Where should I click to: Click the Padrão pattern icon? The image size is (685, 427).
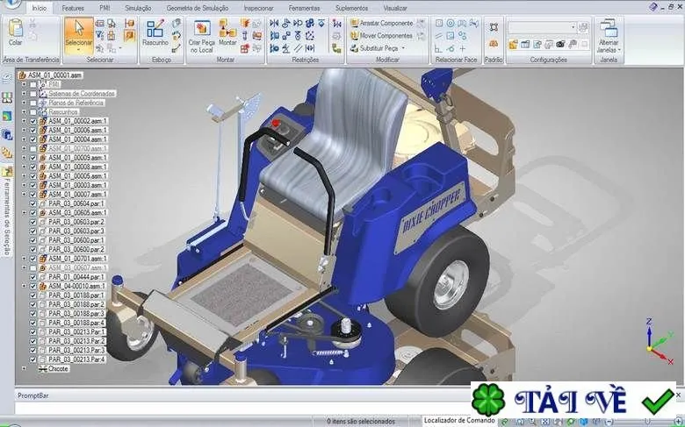click(494, 27)
